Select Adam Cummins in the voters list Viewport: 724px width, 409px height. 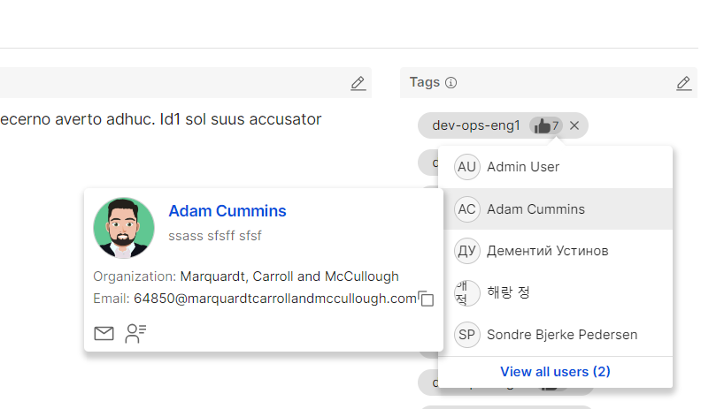click(535, 209)
